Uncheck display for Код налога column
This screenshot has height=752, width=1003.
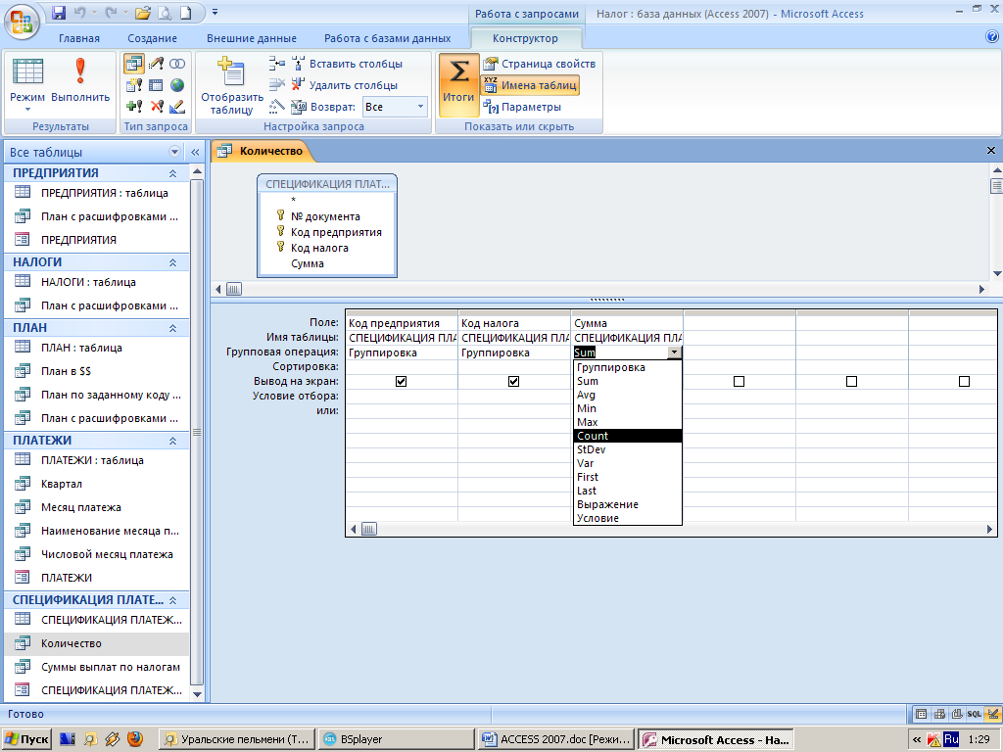(513, 381)
